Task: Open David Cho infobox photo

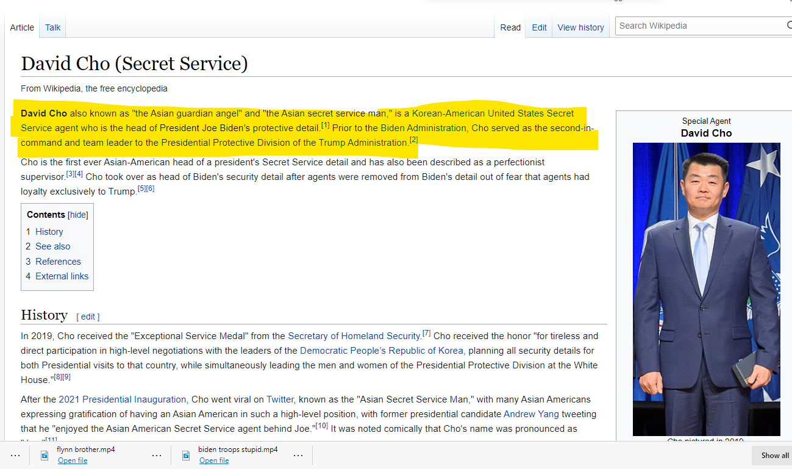Action: (x=706, y=290)
